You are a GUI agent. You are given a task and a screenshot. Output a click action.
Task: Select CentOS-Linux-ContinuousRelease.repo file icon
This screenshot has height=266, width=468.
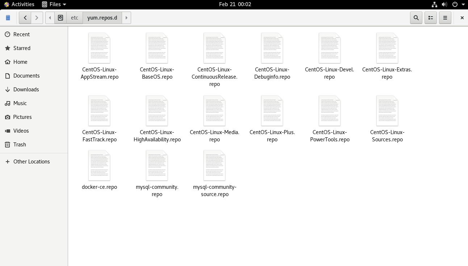(214, 48)
